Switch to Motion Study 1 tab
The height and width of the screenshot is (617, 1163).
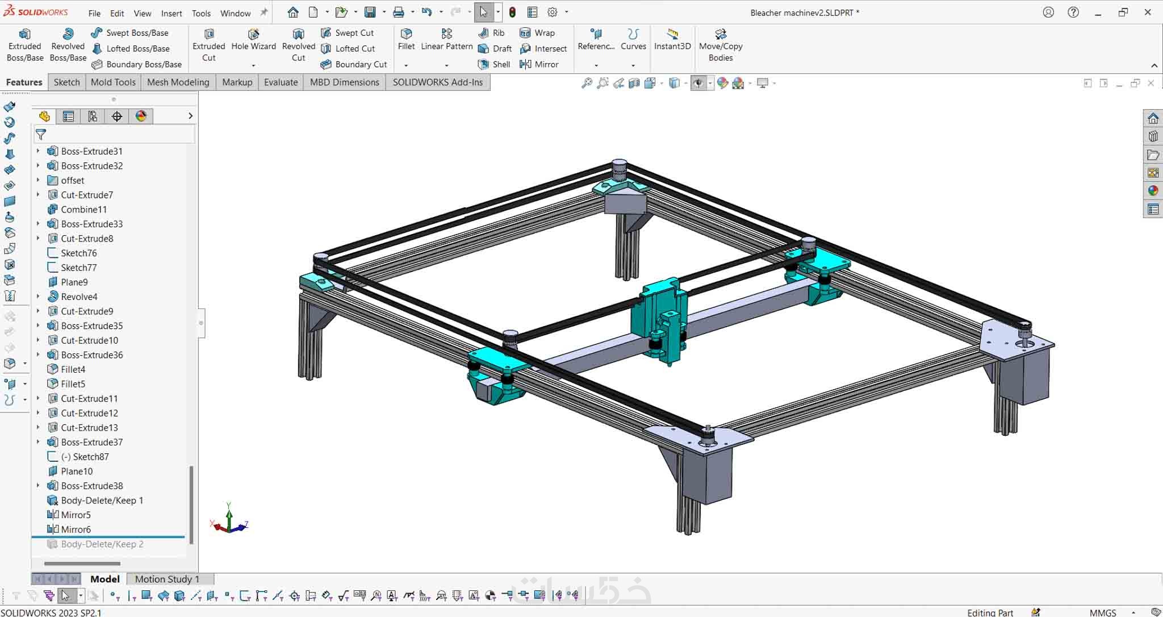coord(167,579)
